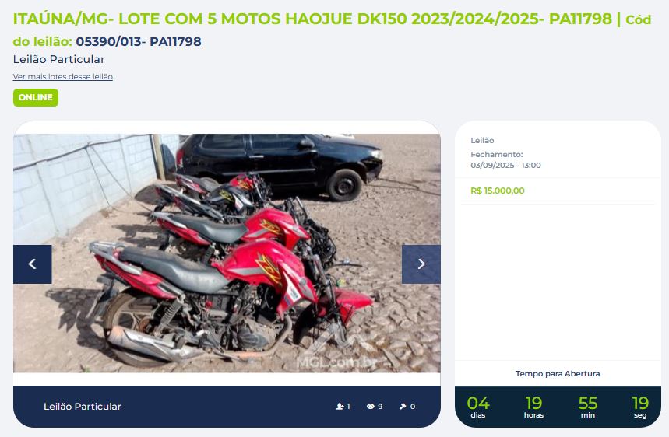
Task: Click the 'Leilão' label in side panel
Action: (x=482, y=140)
